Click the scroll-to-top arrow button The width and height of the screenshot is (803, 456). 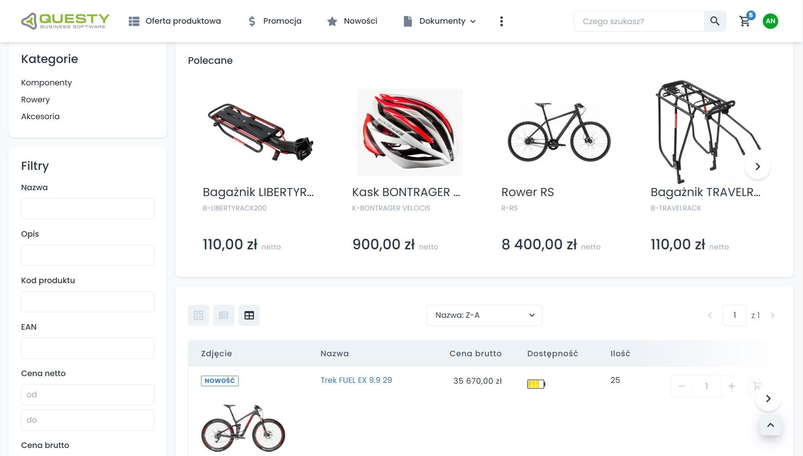coord(770,425)
